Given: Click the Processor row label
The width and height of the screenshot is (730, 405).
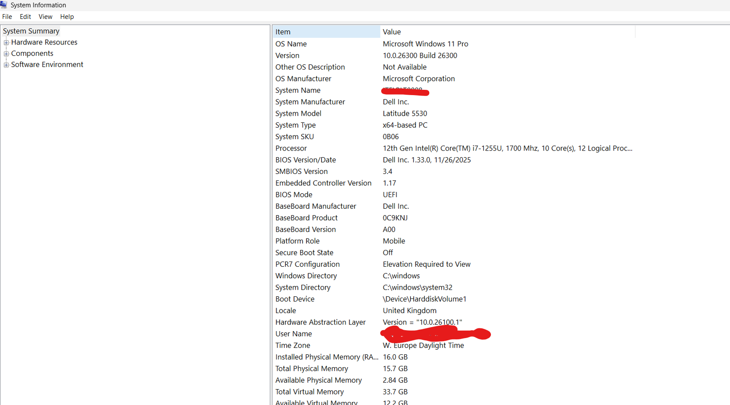Looking at the screenshot, I should (291, 148).
